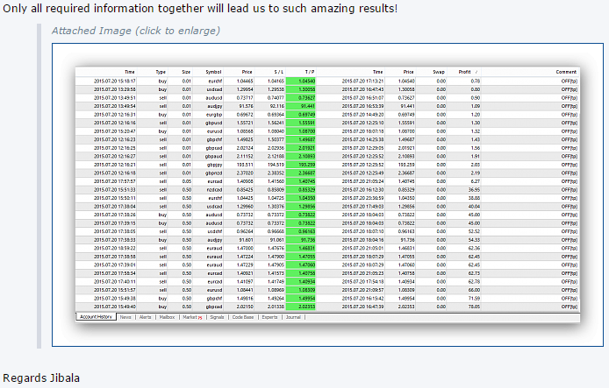Click the open price 2.37020
This screenshot has width=609, height=388.
pyautogui.click(x=245, y=173)
